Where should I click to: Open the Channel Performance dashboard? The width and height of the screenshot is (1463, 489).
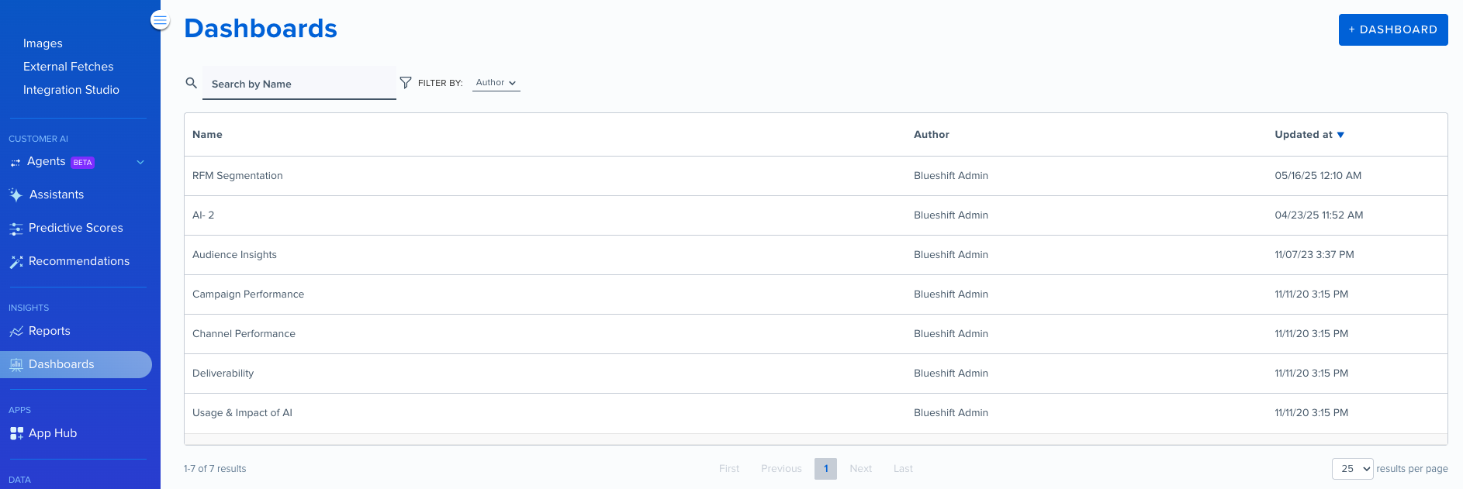pos(244,334)
